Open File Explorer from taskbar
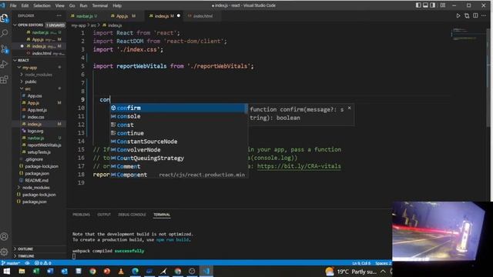This screenshot has height=277, width=493. point(22,272)
